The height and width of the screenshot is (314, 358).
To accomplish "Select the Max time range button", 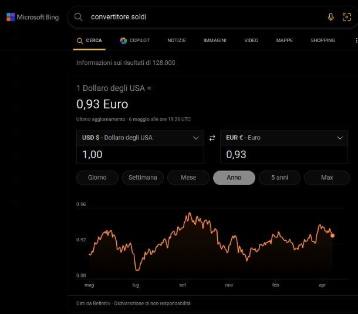I will (327, 178).
